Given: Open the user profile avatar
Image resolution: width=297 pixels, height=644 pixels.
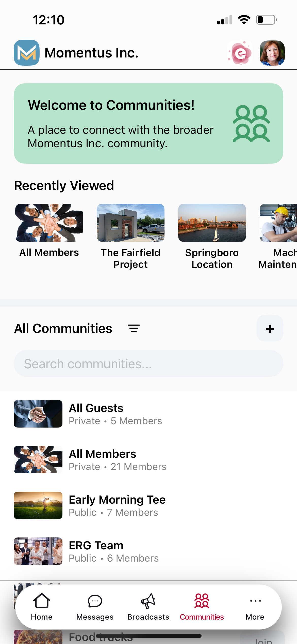Looking at the screenshot, I should (272, 53).
